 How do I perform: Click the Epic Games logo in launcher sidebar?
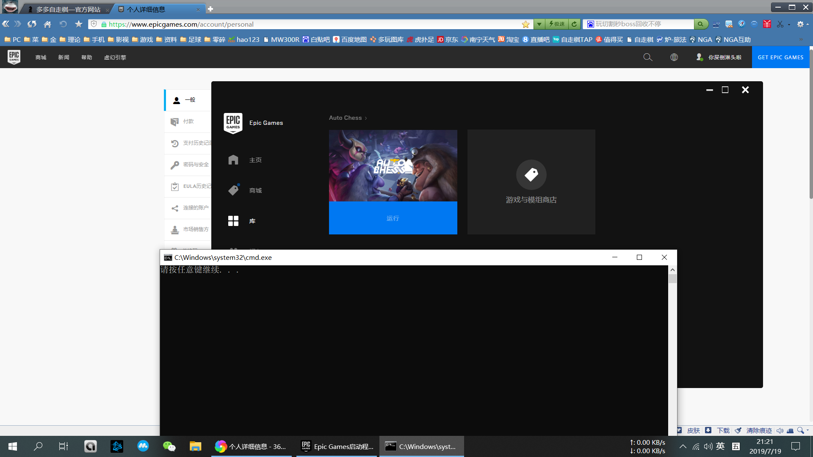[233, 123]
